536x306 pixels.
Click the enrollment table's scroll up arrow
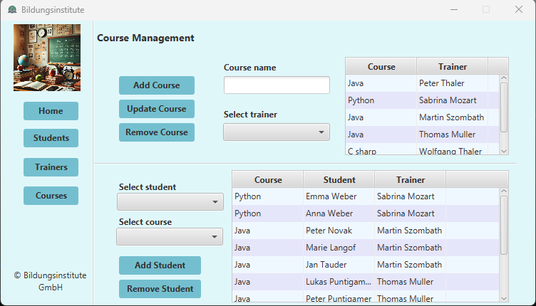coord(504,191)
